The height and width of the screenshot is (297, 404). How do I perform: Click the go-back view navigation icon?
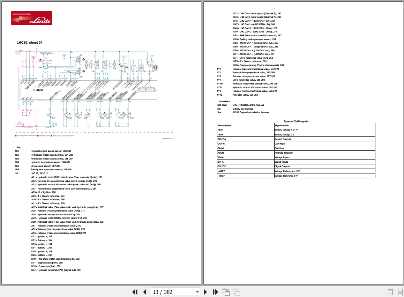(x=226, y=292)
